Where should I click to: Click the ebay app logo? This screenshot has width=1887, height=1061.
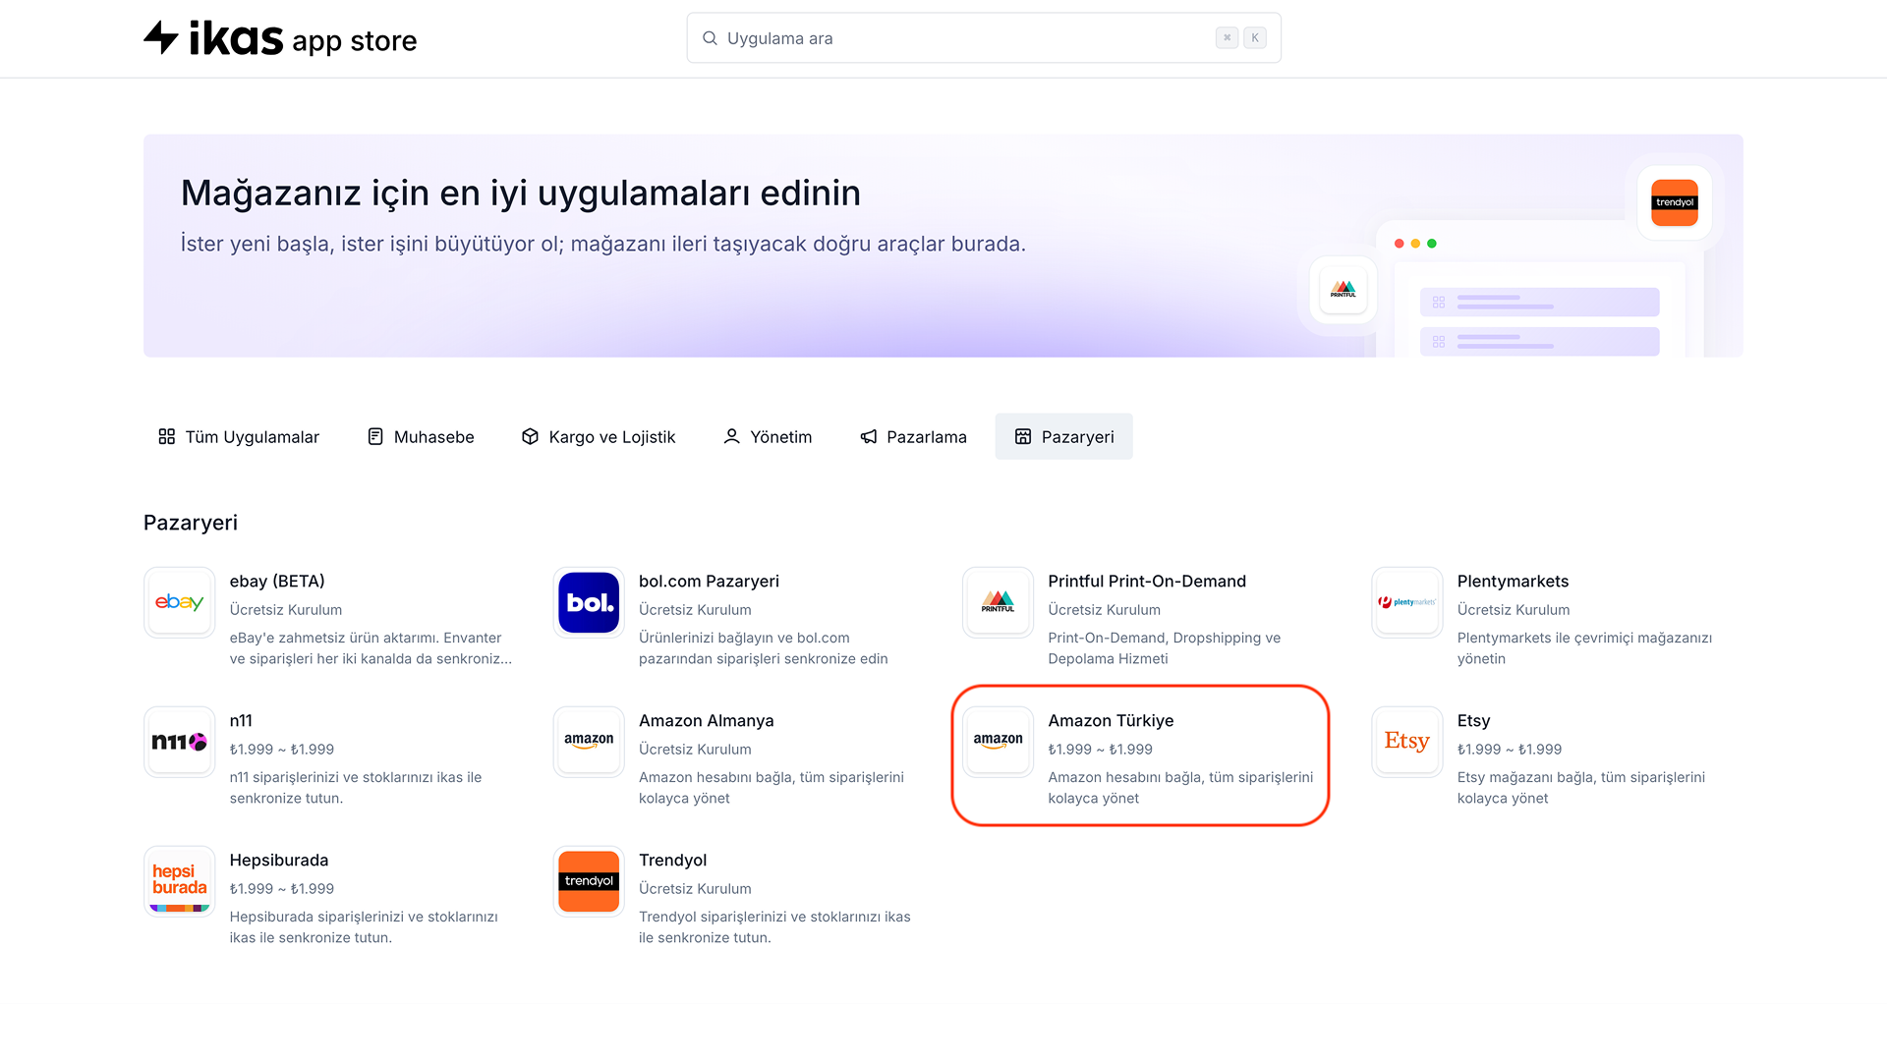point(180,602)
